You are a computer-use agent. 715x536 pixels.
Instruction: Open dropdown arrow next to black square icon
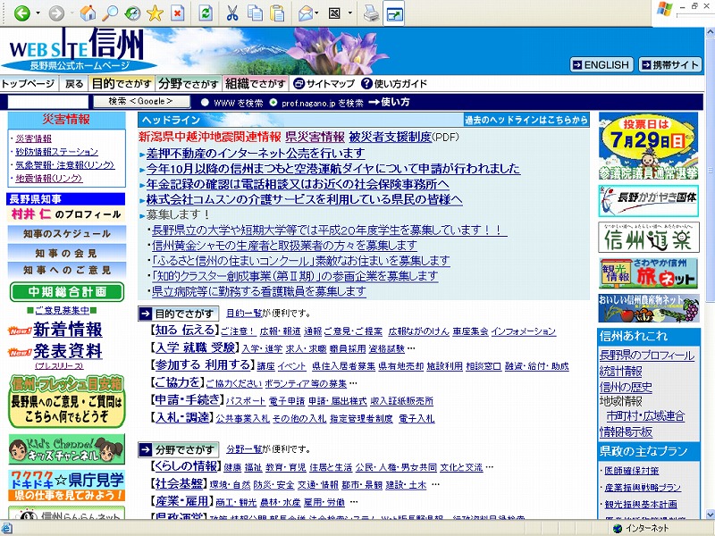[349, 13]
